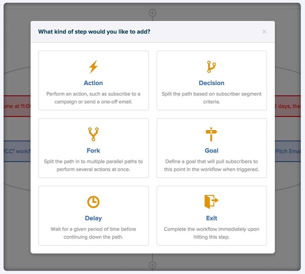Click the branch Decision icon

(x=212, y=67)
